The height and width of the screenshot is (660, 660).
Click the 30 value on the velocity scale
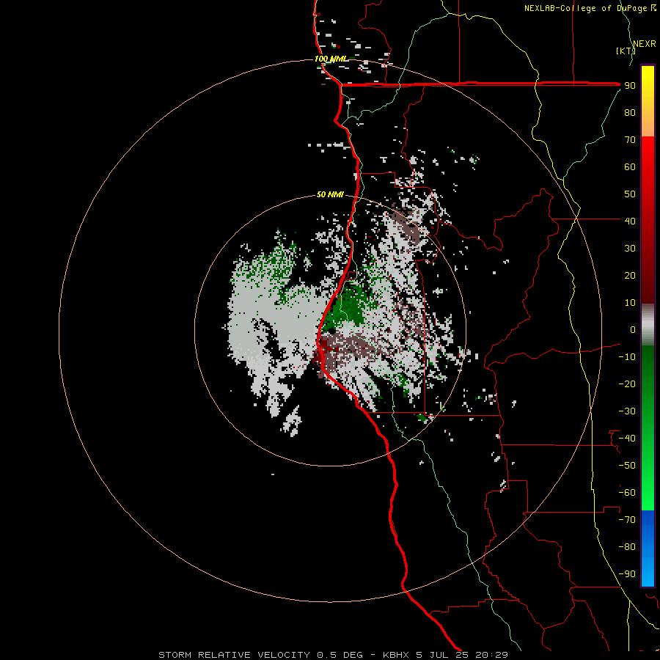(630, 249)
